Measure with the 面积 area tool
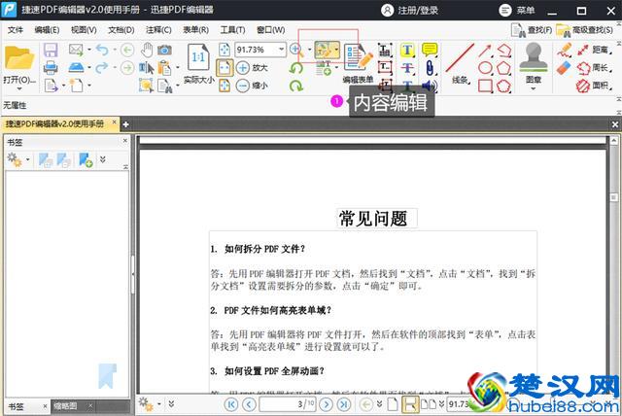 point(594,86)
